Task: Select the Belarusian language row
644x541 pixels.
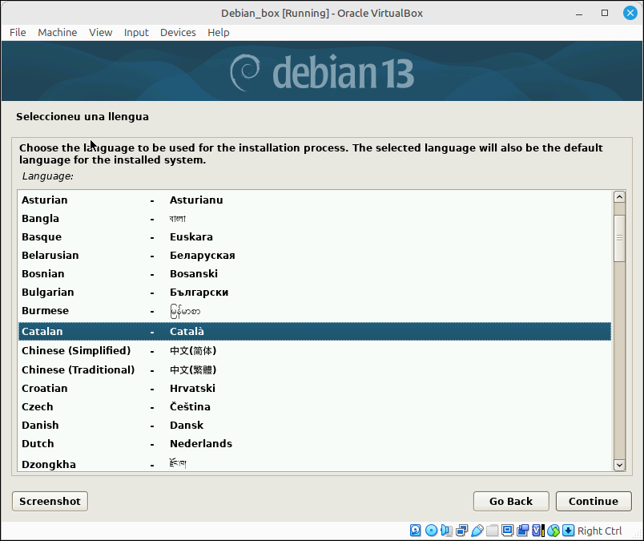Action: [x=315, y=256]
